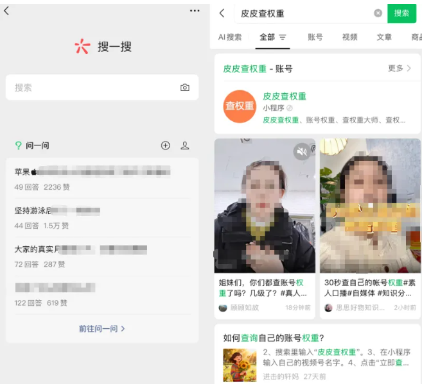The height and width of the screenshot is (384, 422).
Task: Go back from 皮皮查权重 search results
Action: click(x=222, y=13)
